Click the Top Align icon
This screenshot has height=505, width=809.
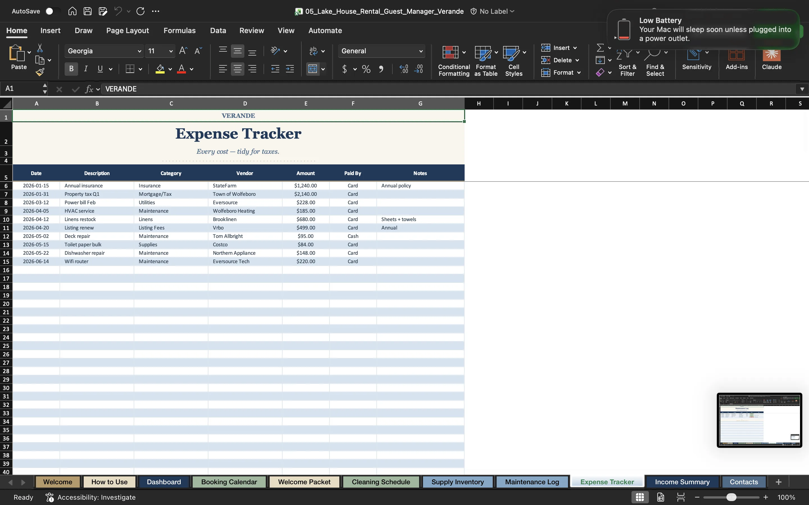(223, 51)
